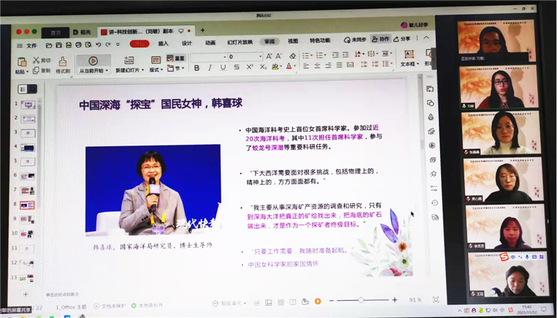Select the first slide thumbnail in panel
This screenshot has width=557, height=318.
pos(29,105)
